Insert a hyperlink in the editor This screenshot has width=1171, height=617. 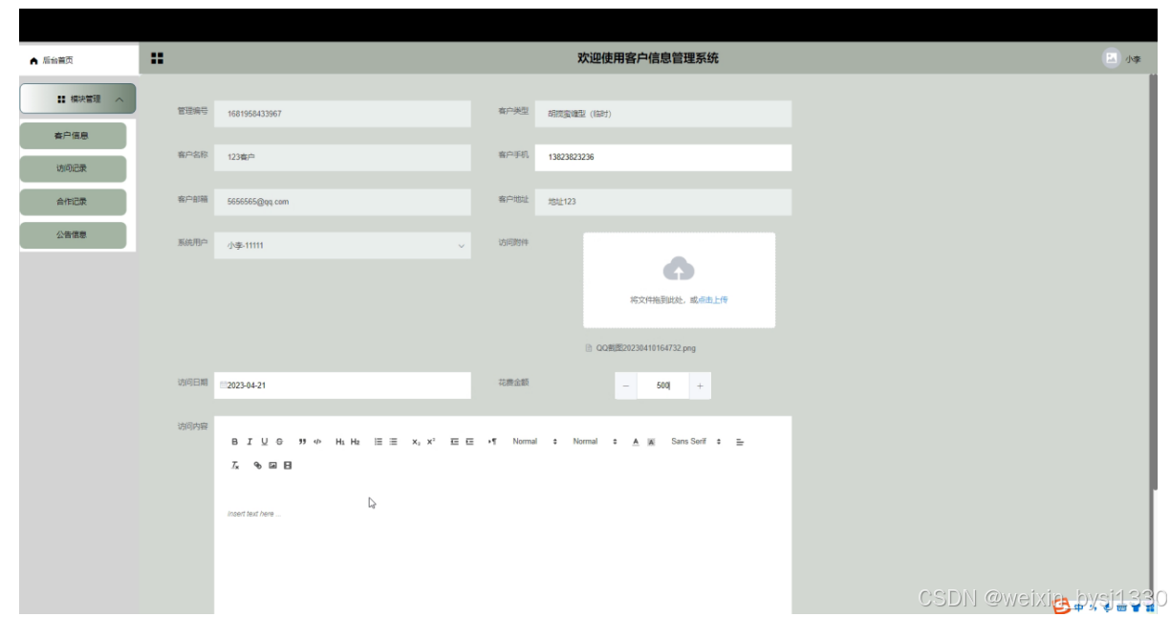tap(257, 466)
